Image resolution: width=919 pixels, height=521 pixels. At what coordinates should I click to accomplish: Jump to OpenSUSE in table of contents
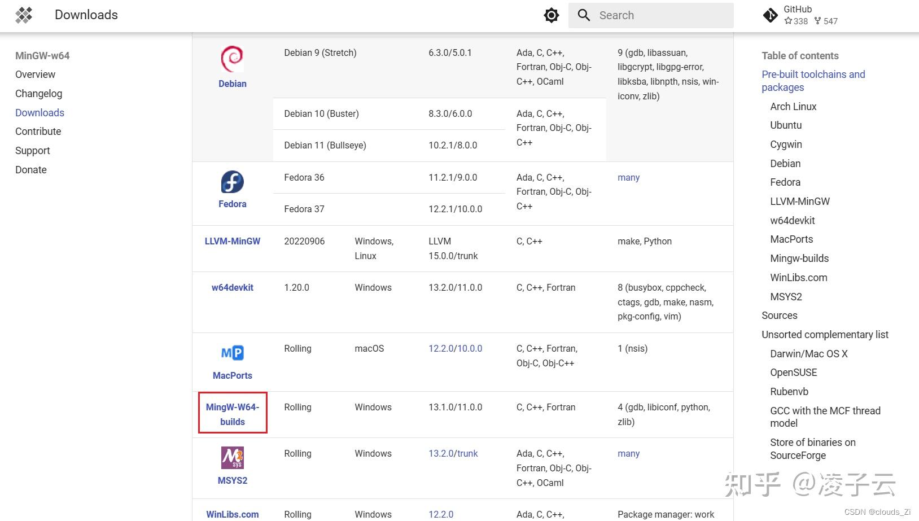pyautogui.click(x=794, y=373)
